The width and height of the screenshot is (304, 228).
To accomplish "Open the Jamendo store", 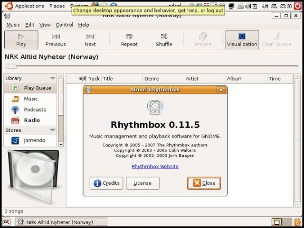I will coord(30,140).
